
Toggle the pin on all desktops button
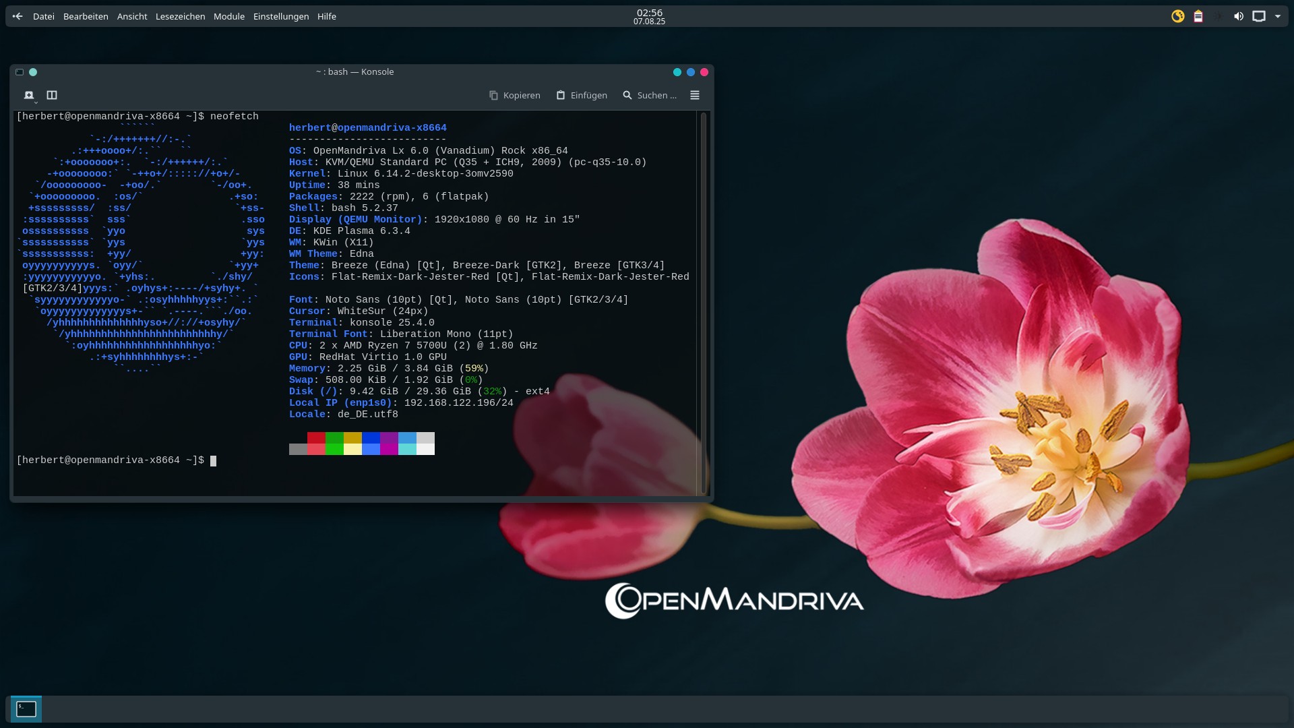click(33, 72)
